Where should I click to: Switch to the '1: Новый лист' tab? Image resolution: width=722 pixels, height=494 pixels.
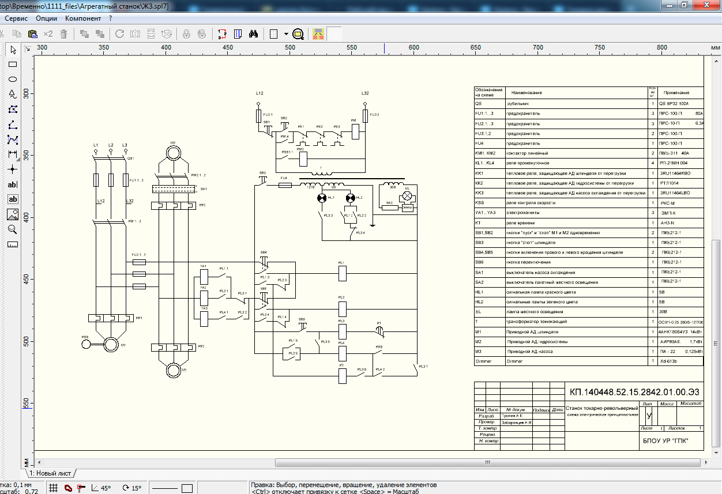tap(51, 473)
